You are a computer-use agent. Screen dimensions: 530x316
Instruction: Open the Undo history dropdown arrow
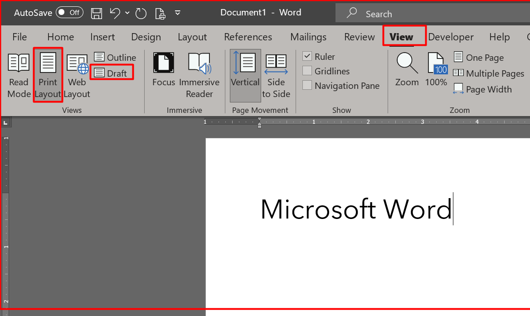pyautogui.click(x=127, y=13)
